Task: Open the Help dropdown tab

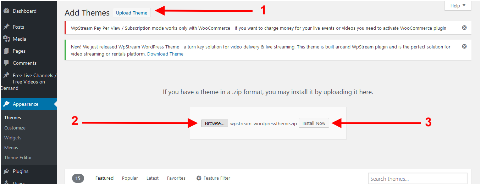Action: tap(458, 6)
